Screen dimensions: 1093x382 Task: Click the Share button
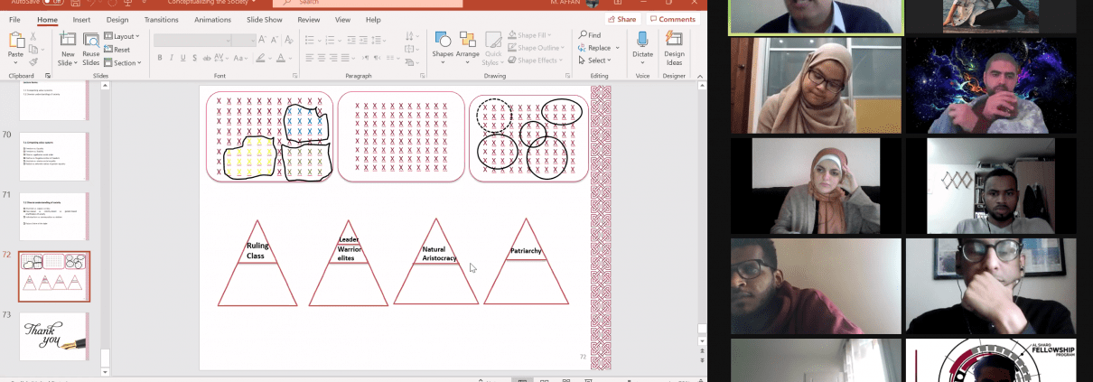coord(622,19)
